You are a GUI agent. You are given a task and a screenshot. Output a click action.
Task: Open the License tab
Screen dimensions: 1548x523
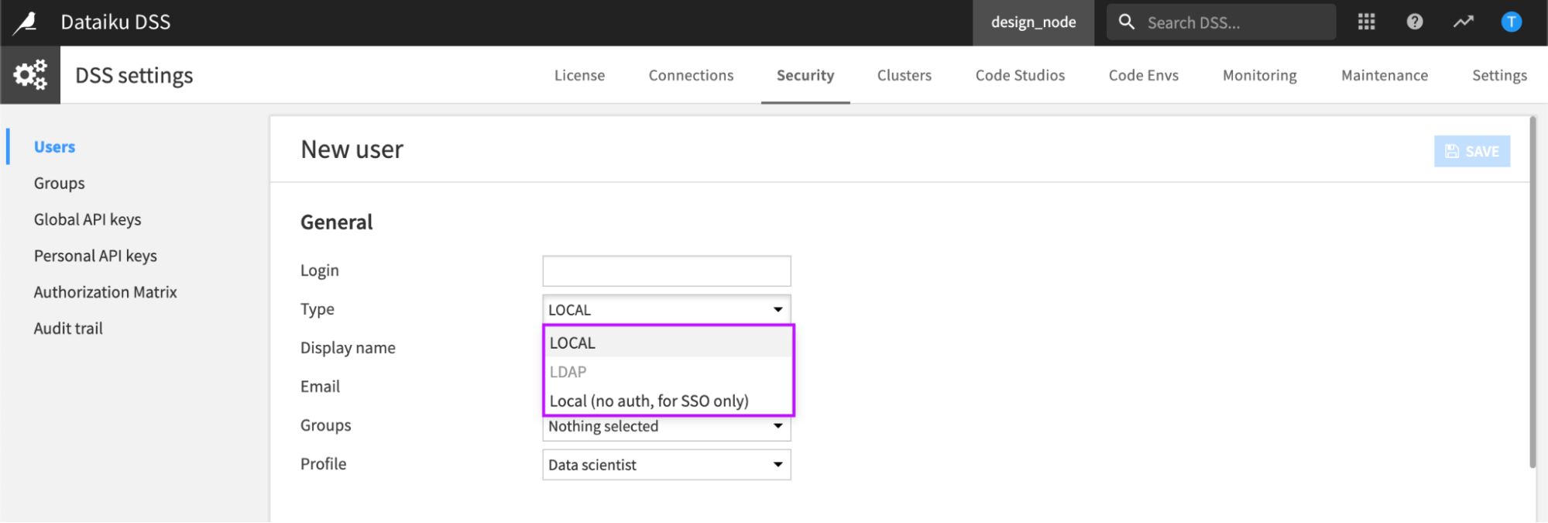point(579,75)
